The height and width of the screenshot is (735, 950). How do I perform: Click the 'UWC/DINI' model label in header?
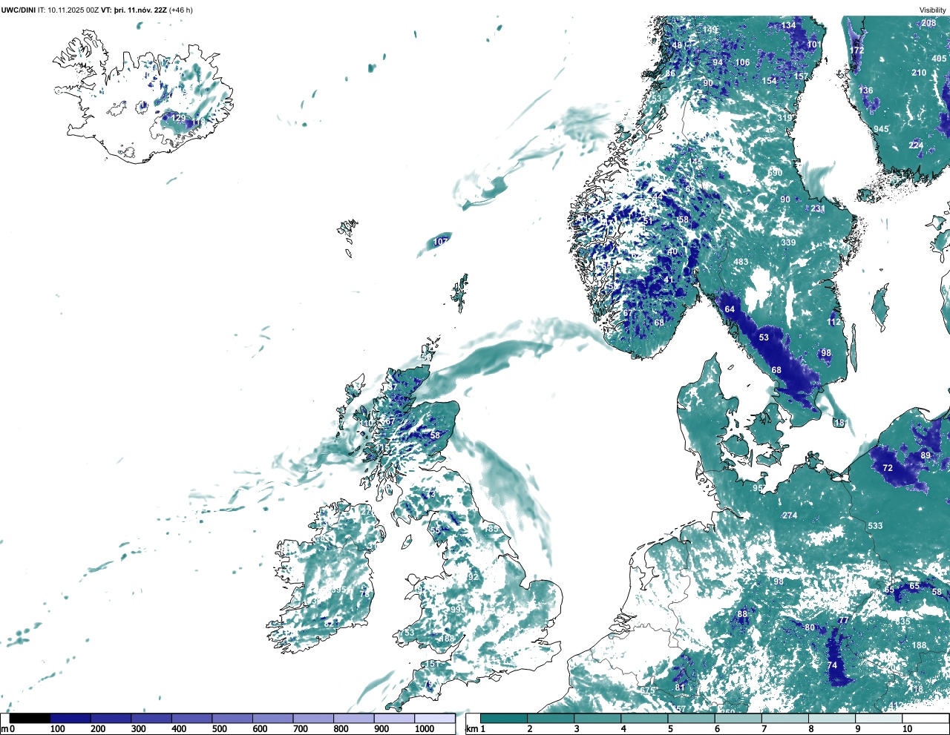tap(18, 10)
